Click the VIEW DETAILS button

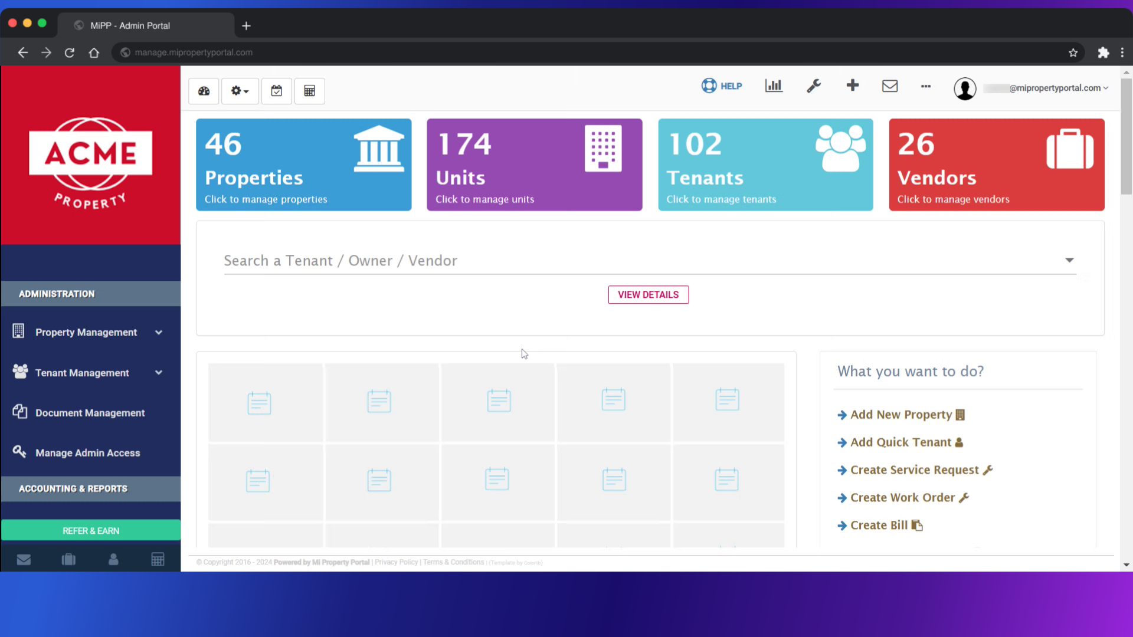648,294
